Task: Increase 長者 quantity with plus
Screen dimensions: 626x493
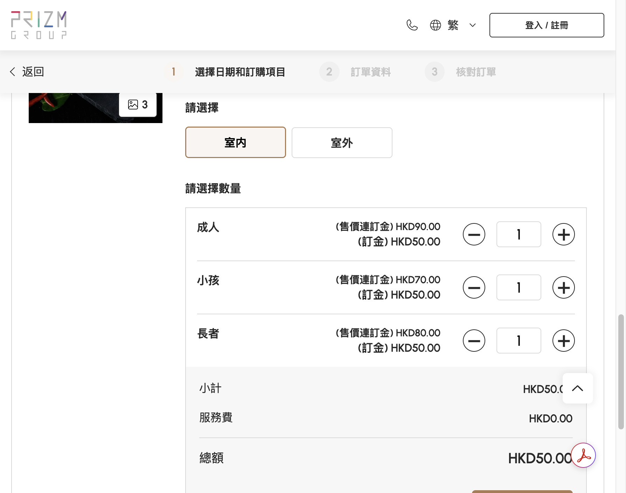Action: [564, 341]
